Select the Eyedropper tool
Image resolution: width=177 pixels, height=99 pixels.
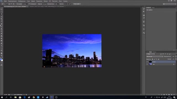click(1, 21)
